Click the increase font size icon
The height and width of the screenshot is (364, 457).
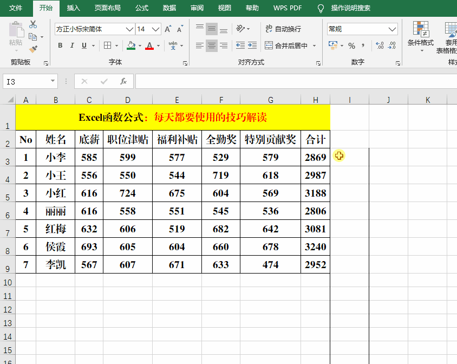point(168,29)
